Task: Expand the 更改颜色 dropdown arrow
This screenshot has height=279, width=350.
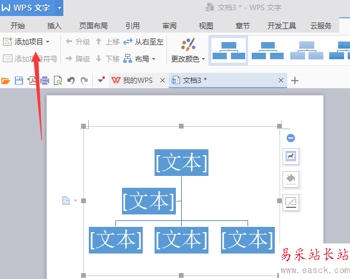Action: (x=203, y=59)
